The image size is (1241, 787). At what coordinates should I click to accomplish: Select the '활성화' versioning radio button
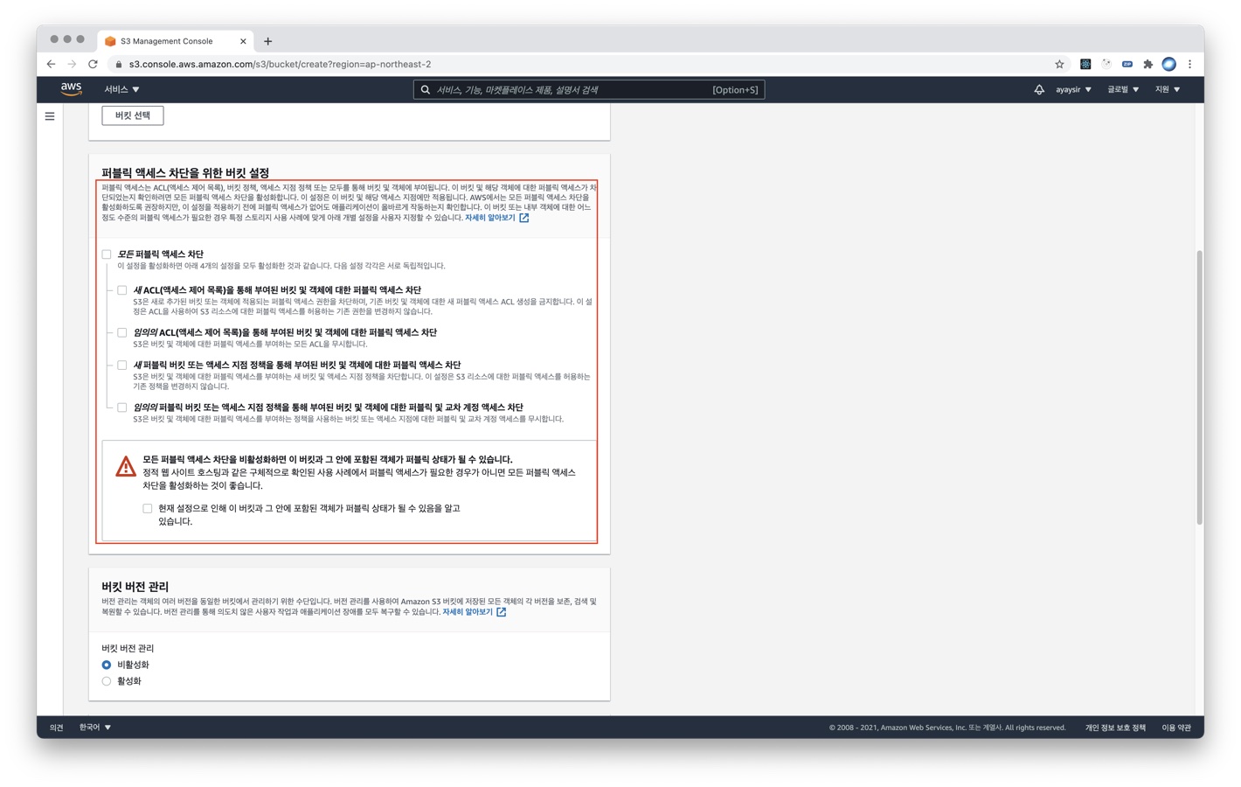107,681
